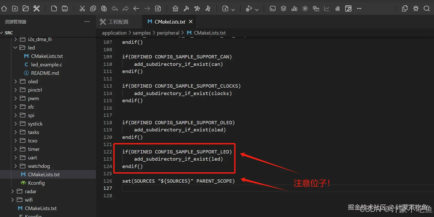Screen dimensions: 434x217
Task: Click breadcrumb item samples
Action: click(142, 33)
